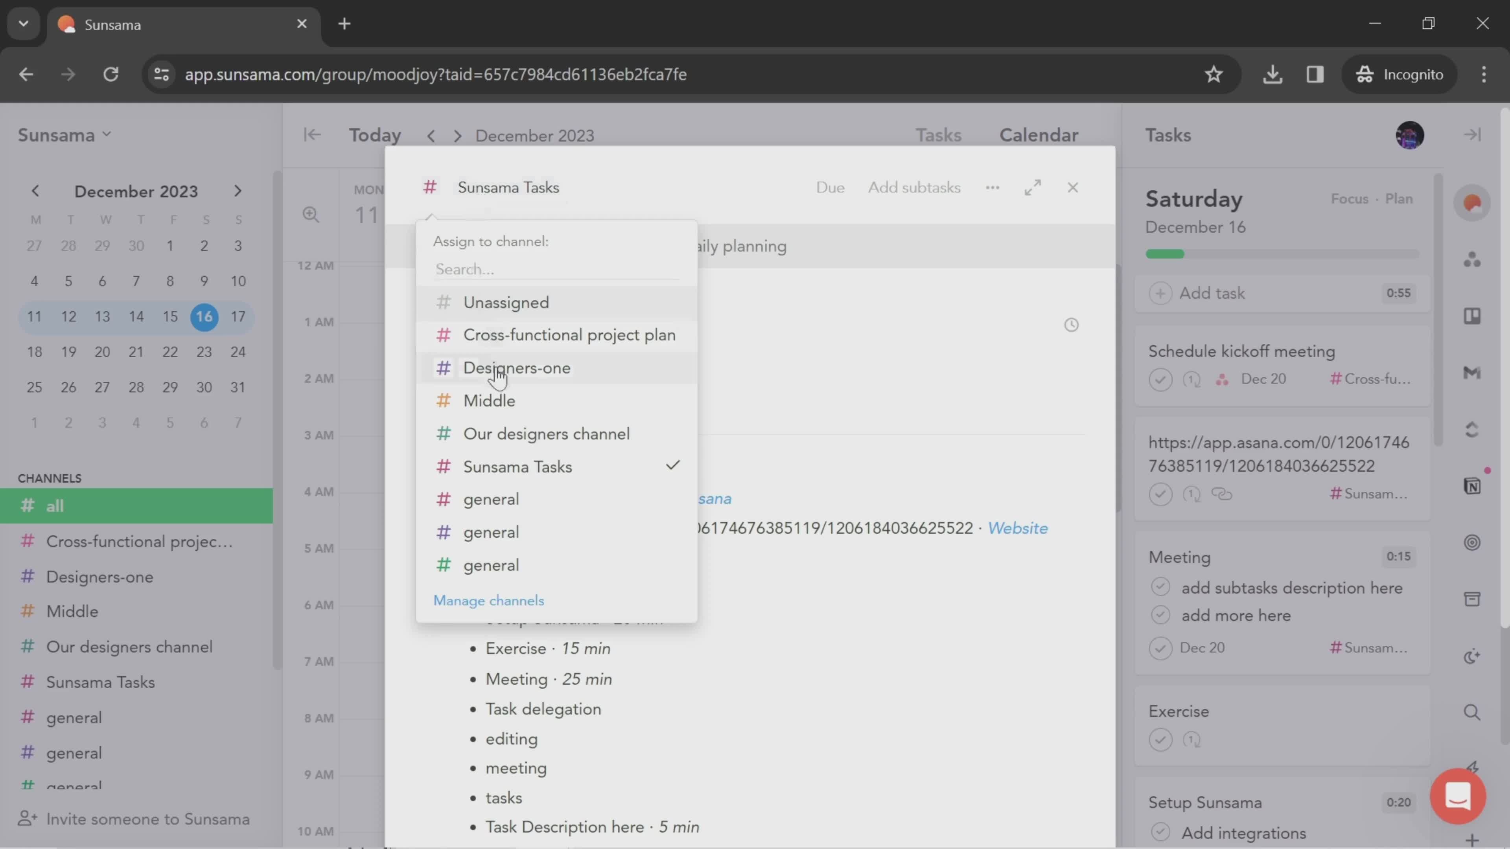Assign to Designers-one channel in dropdown
This screenshot has height=849, width=1510.
pos(556,368)
